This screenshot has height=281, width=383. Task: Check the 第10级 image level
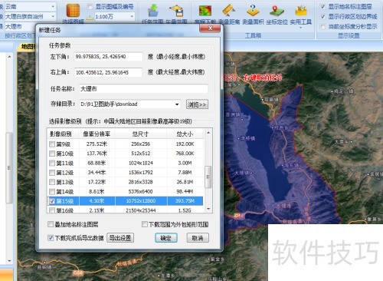click(x=52, y=154)
